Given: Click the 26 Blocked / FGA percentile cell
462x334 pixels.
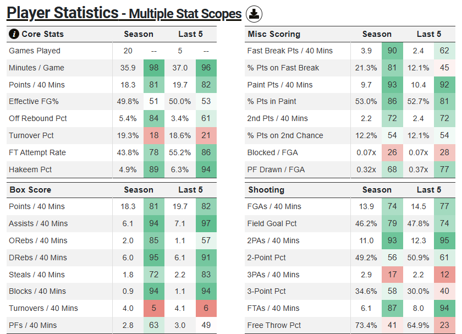Looking at the screenshot, I should [392, 152].
